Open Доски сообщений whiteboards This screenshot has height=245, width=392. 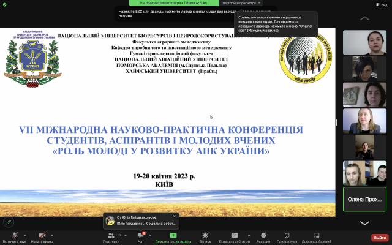point(316,238)
